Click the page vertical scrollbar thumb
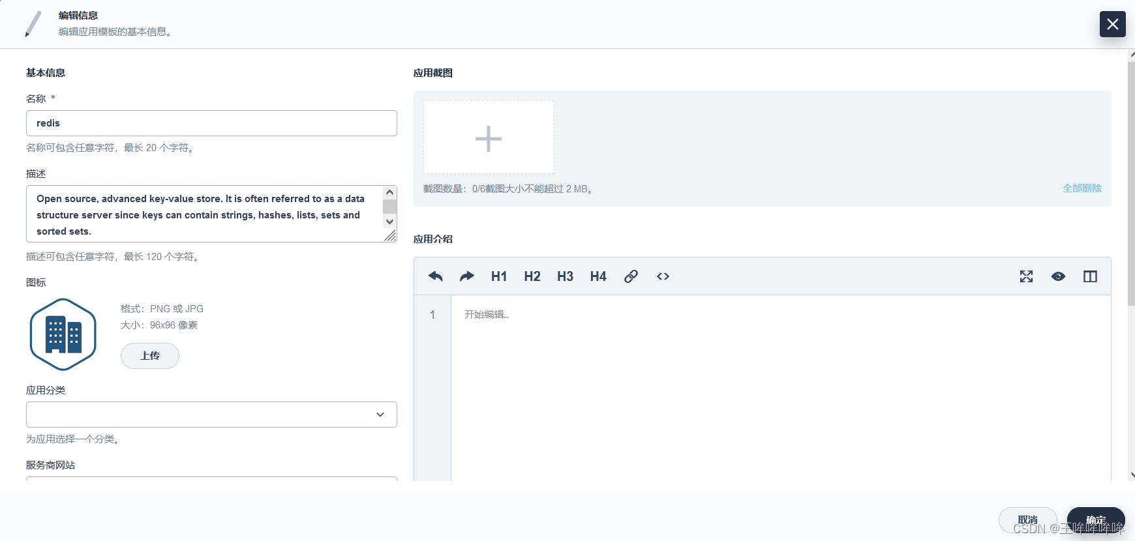The image size is (1135, 541). pos(1132,184)
